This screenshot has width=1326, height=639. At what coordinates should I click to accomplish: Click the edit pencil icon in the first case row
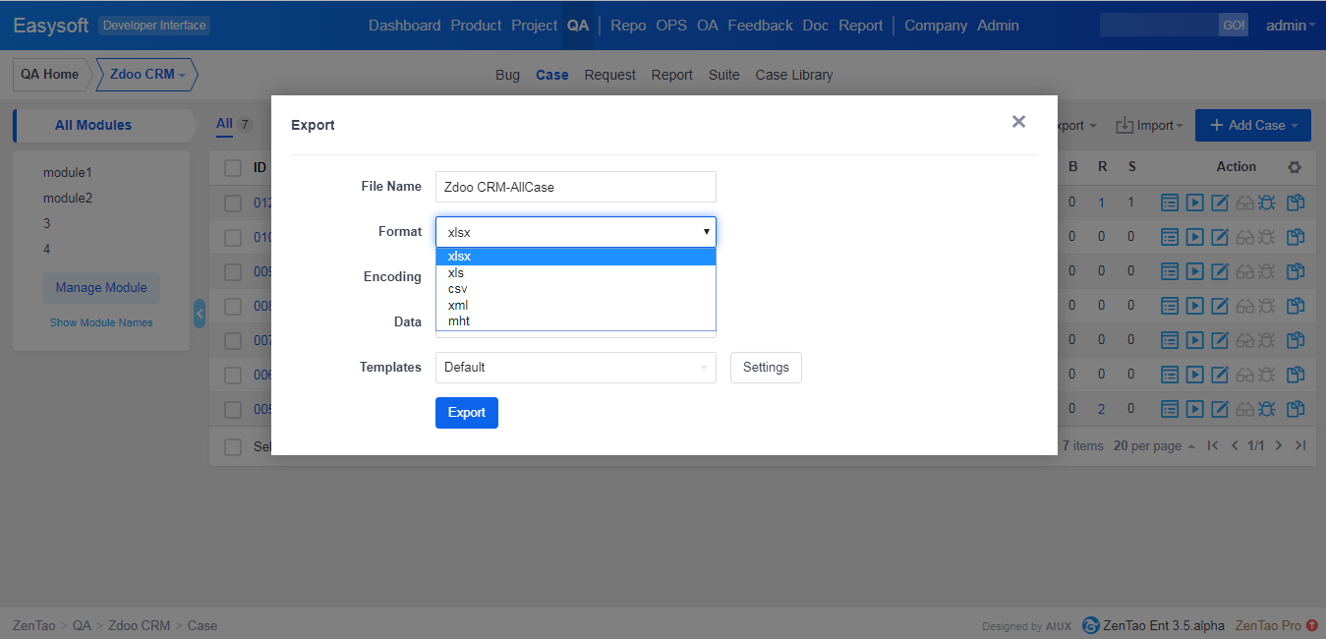point(1220,203)
